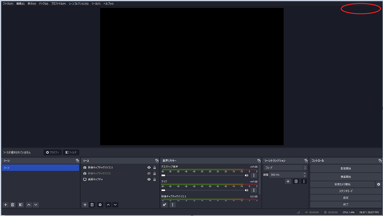The height and width of the screenshot is (216, 383).
Task: Toggle lock on 映像キャプチャデバイス 3
Action: 155,168
